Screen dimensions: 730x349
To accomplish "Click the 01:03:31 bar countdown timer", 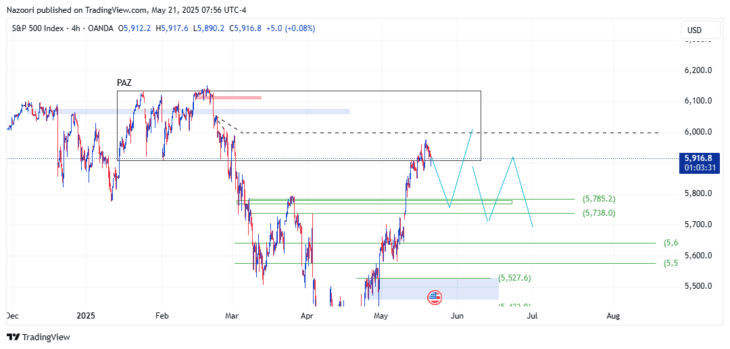I will (x=700, y=167).
